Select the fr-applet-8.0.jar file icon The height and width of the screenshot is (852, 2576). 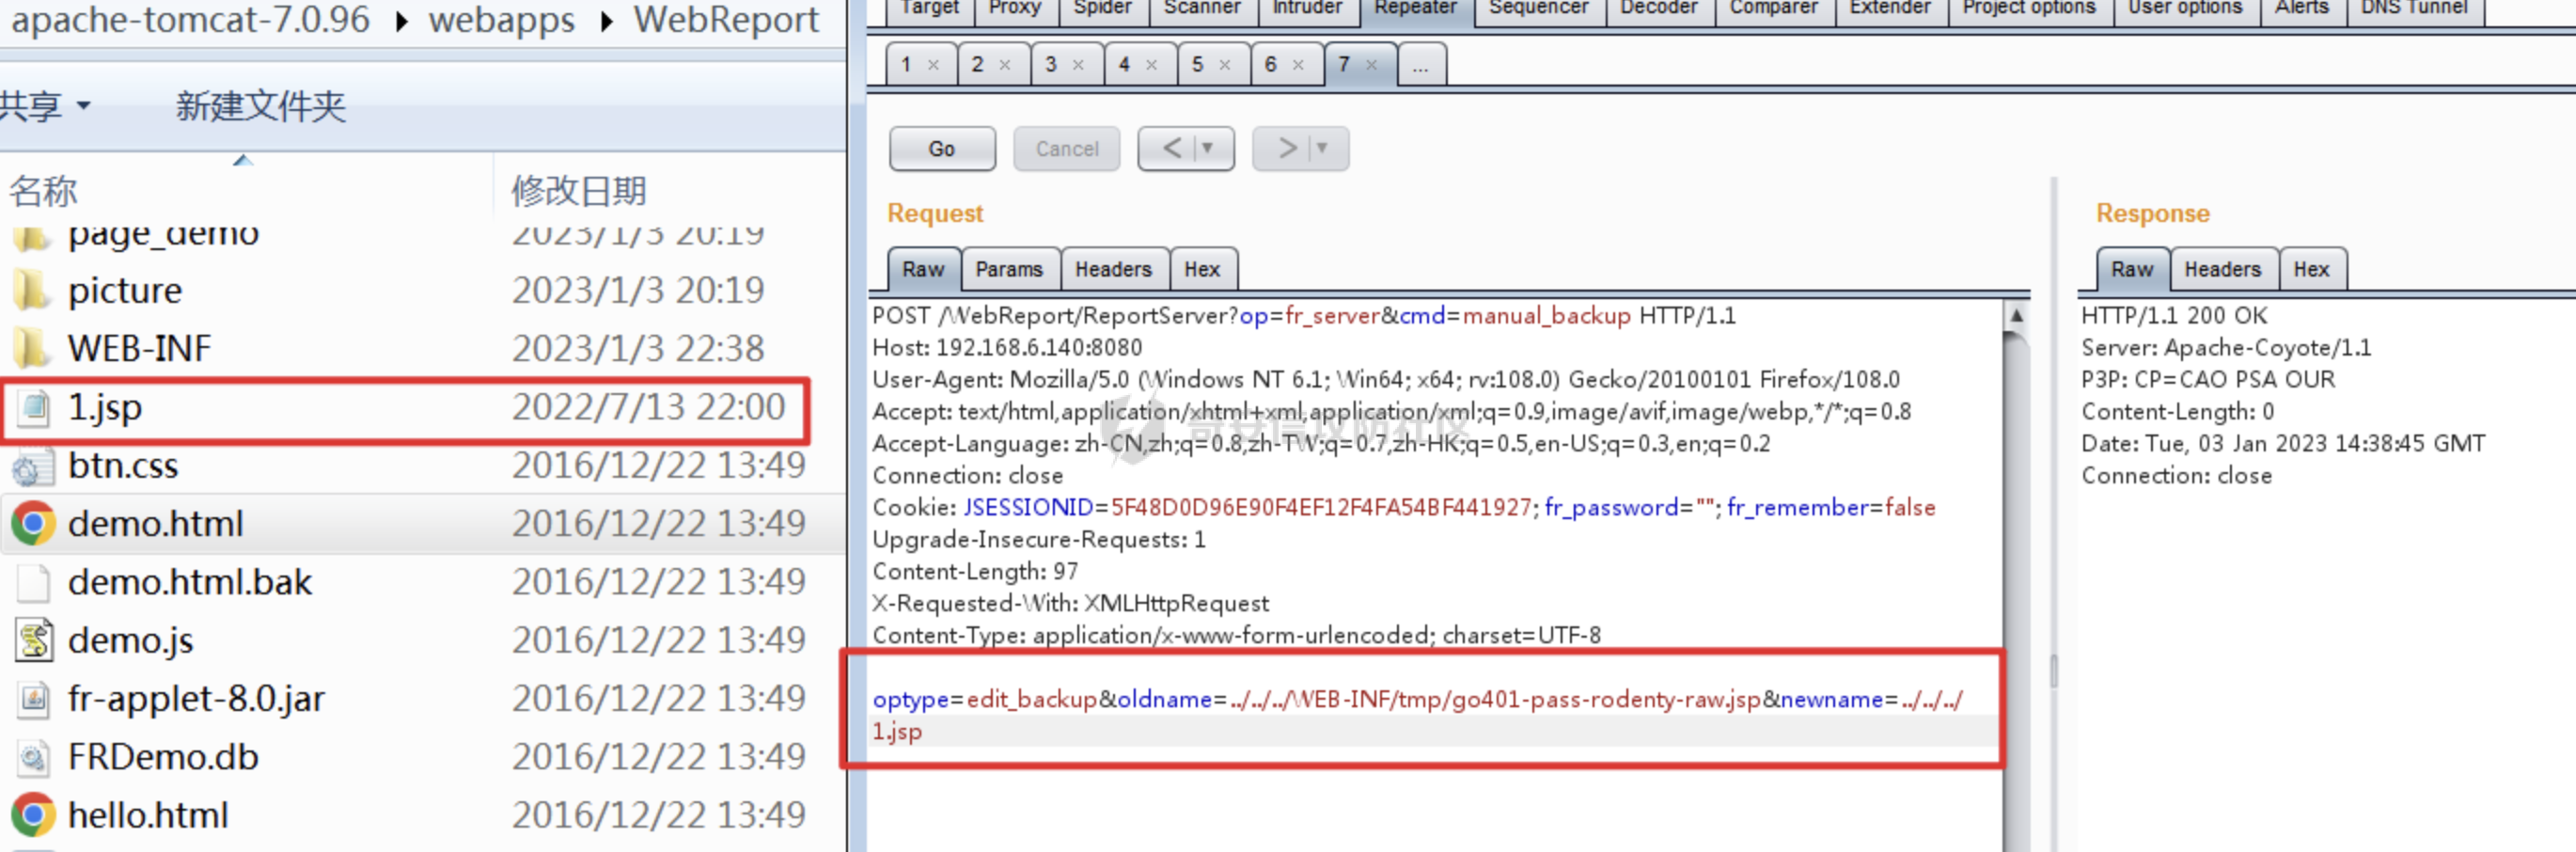tap(34, 699)
